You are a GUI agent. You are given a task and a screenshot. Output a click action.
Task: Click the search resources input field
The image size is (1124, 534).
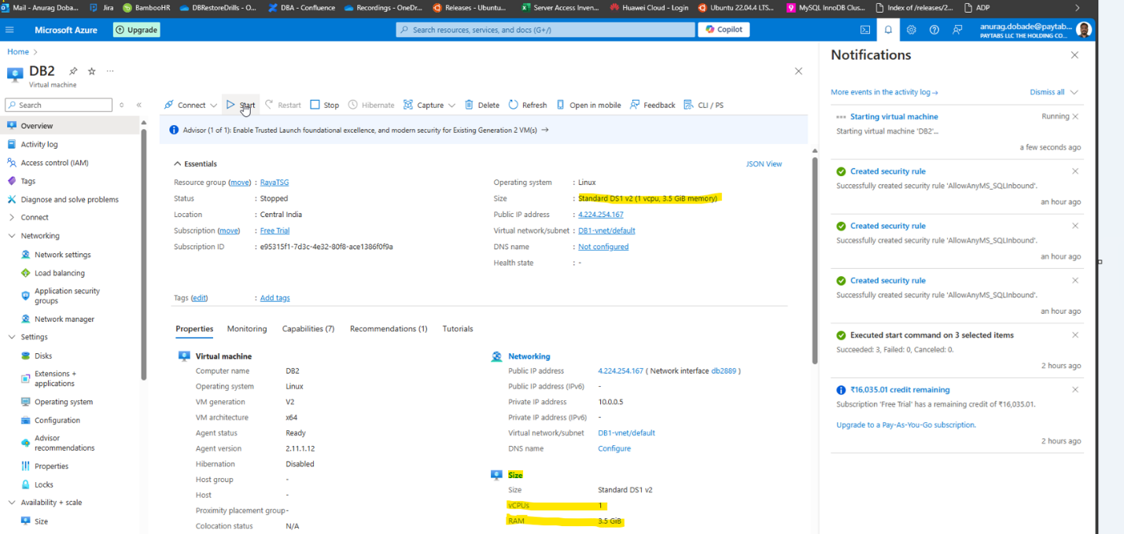pos(546,30)
